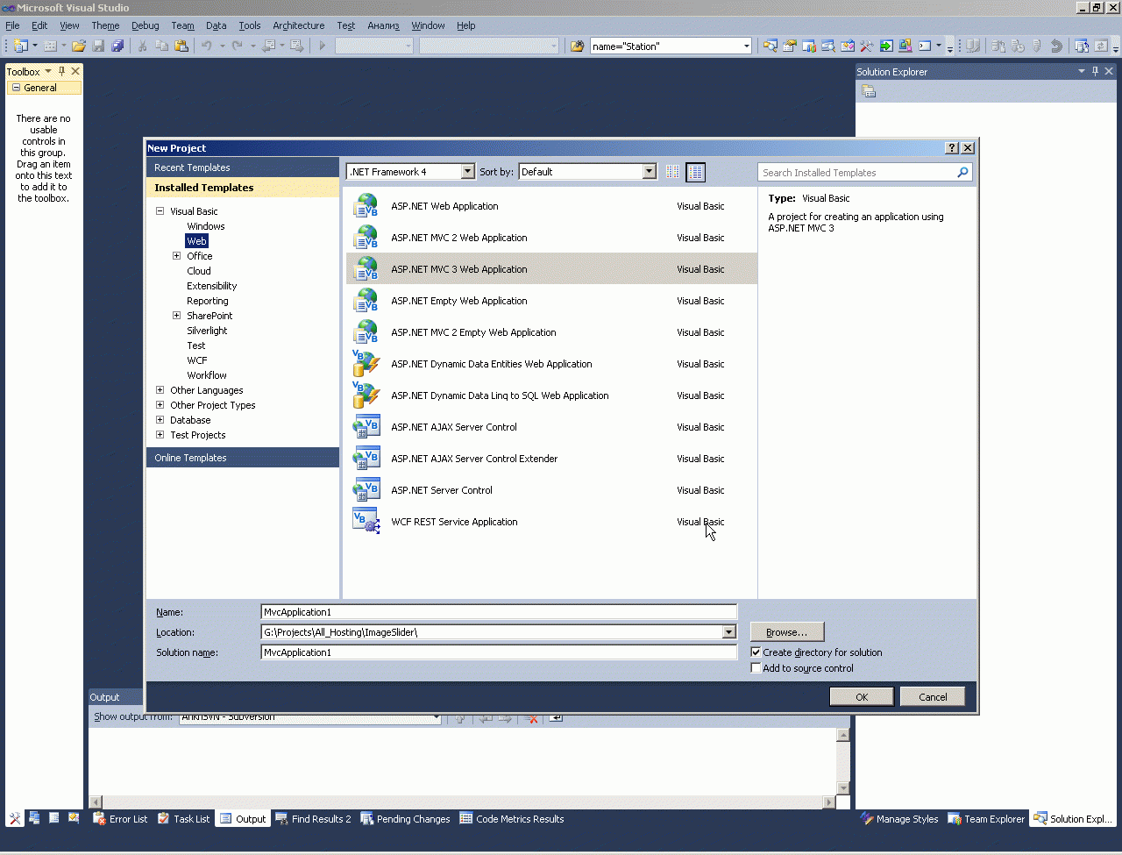This screenshot has height=855, width=1122.
Task: Click the Redo arrow icon
Action: coord(238,46)
